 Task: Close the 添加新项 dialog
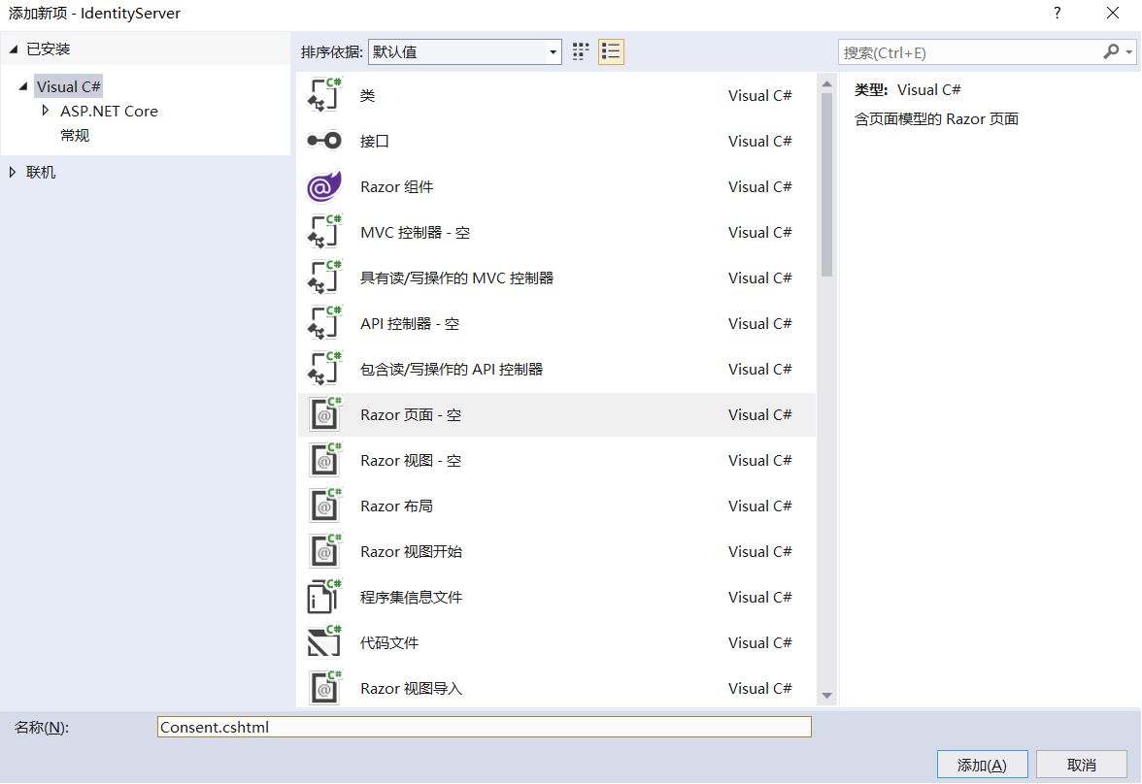point(1113,14)
